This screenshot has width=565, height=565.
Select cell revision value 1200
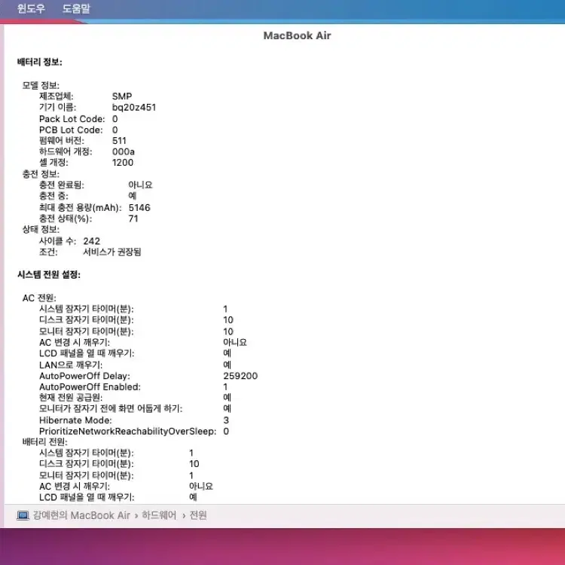(x=123, y=163)
